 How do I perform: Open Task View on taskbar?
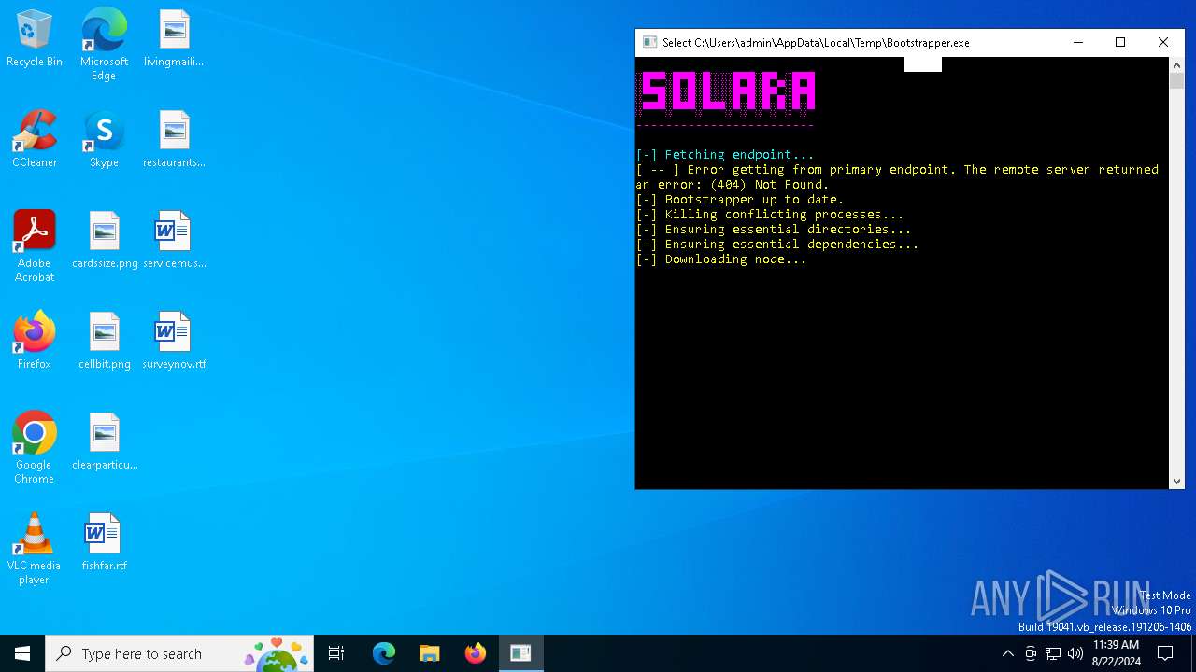click(x=336, y=653)
